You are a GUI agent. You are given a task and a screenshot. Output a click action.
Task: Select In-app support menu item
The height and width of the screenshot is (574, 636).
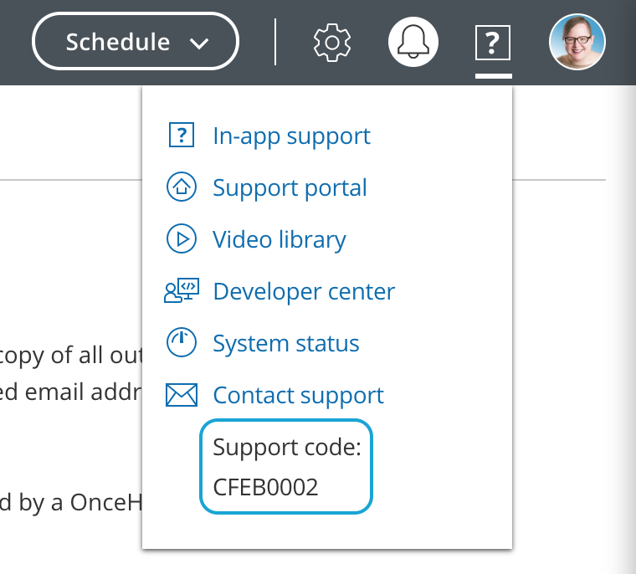pos(291,136)
